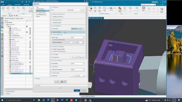The height and width of the screenshot is (102, 182).
Task: Click the Task View taskbar icon
Action: click(x=34, y=100)
